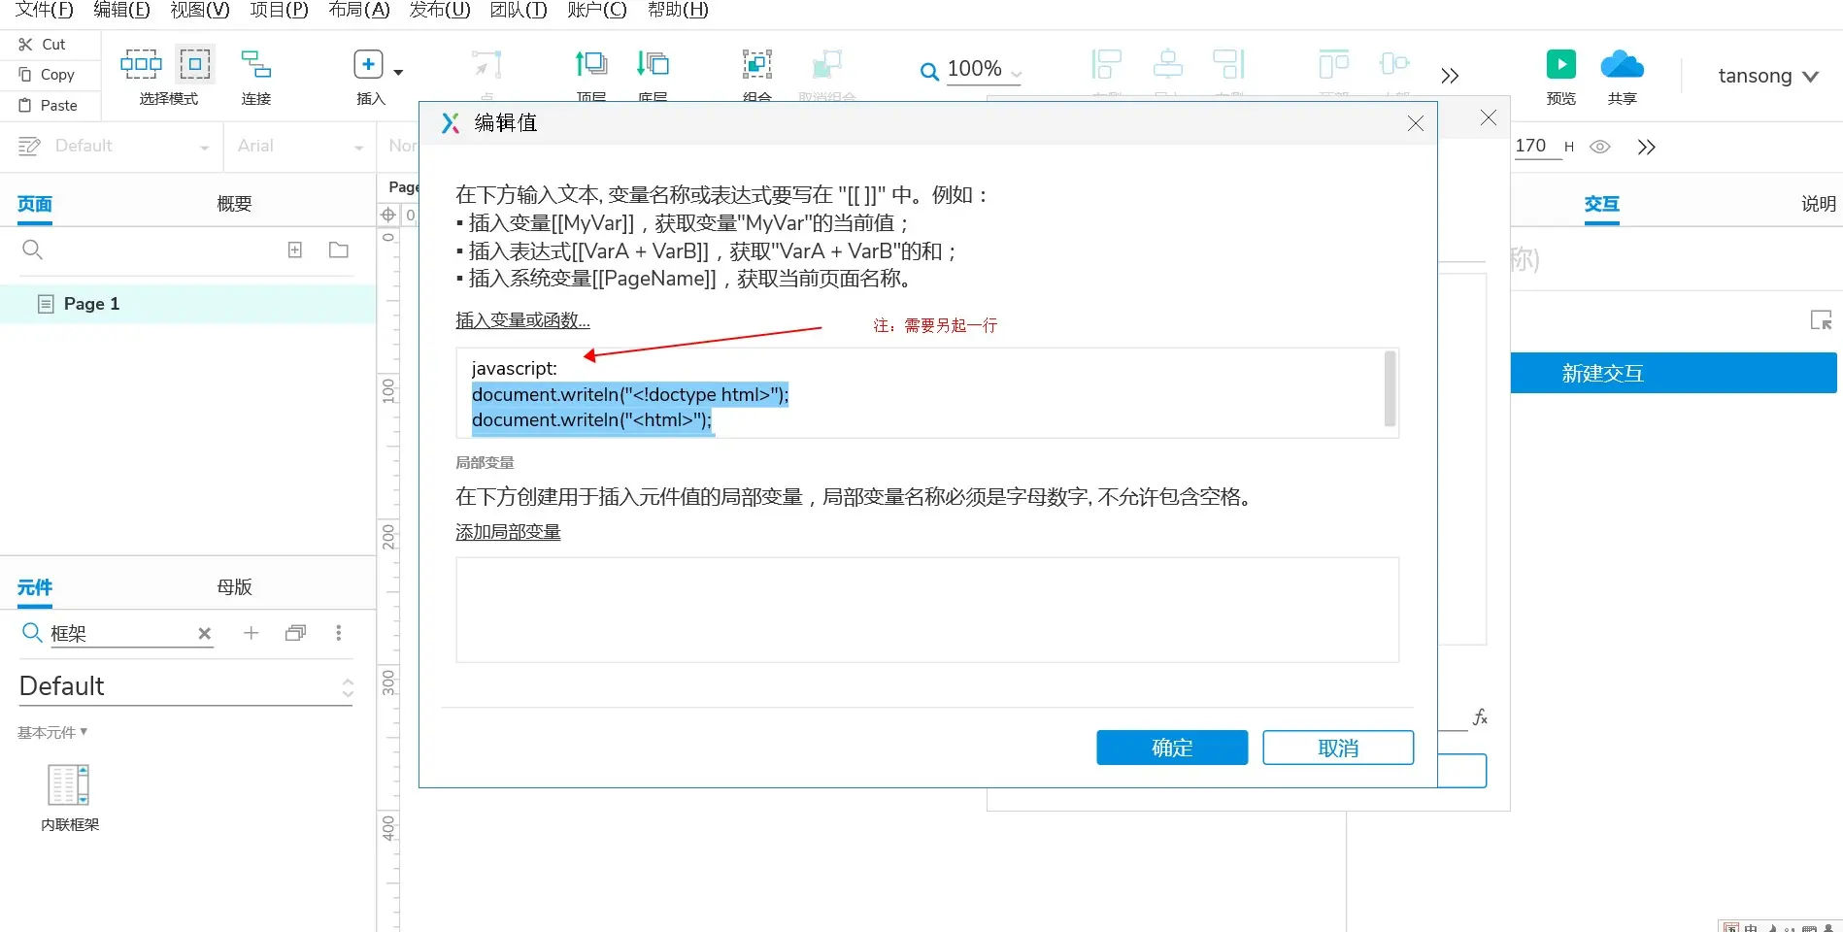The image size is (1843, 932).
Task: Close the 编辑值 dialog
Action: pos(1416,123)
